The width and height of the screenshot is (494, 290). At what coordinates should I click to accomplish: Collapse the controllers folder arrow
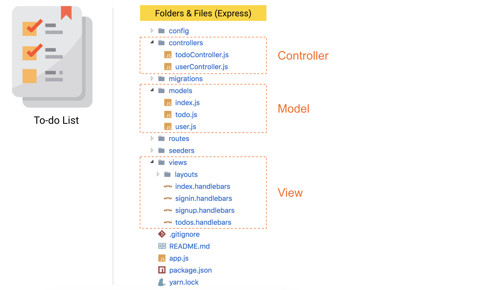tap(152, 42)
